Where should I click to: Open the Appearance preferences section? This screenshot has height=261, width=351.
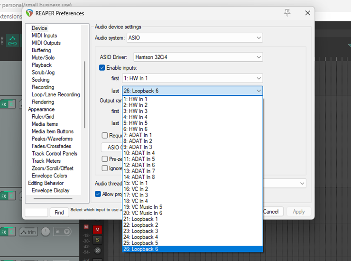tap(41, 109)
